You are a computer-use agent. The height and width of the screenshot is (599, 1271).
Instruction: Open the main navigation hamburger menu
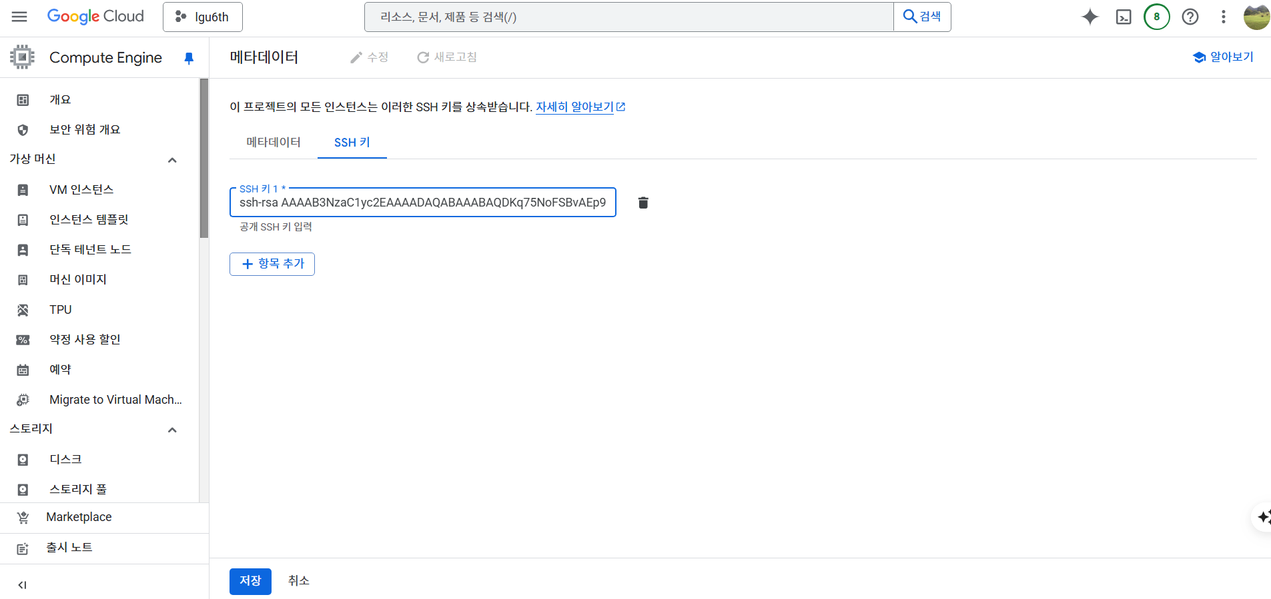tap(19, 17)
